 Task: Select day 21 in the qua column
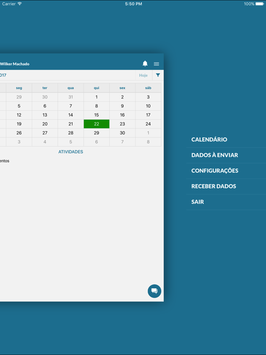click(71, 124)
